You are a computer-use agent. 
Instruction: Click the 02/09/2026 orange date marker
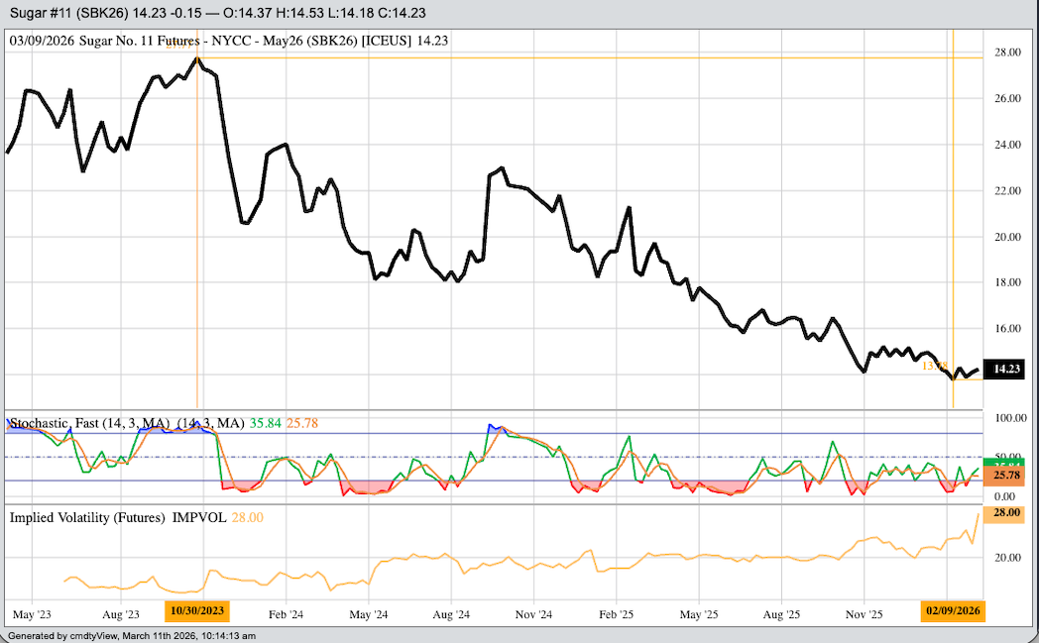pyautogui.click(x=953, y=610)
